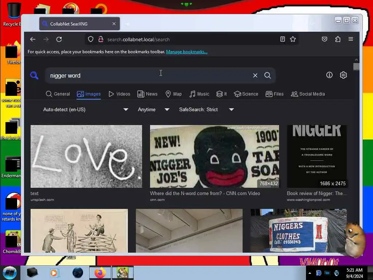Open the book review cover thumbnail
The image size is (373, 280).
coord(317,156)
